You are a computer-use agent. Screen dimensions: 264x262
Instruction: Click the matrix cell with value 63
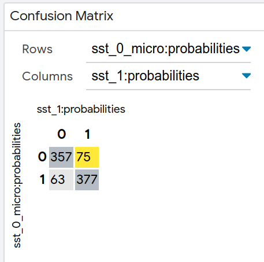(x=61, y=180)
